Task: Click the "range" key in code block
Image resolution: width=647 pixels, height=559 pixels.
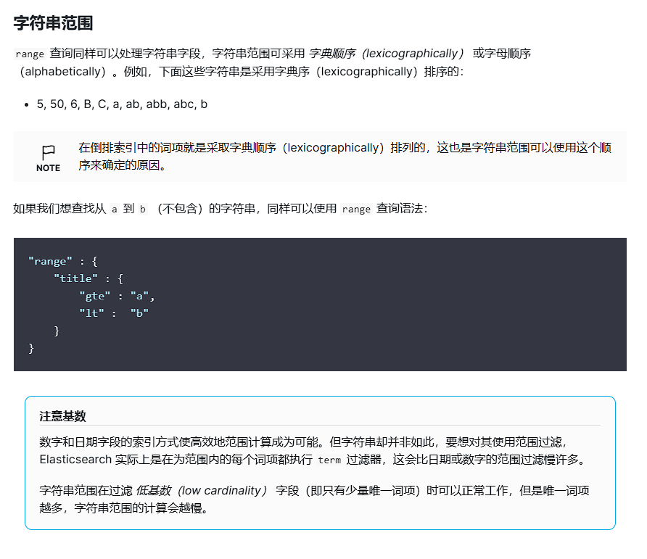Action: [50, 260]
